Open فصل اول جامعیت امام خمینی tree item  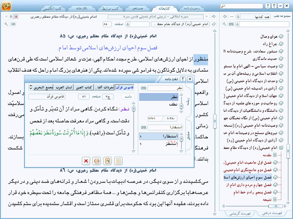(247, 163)
